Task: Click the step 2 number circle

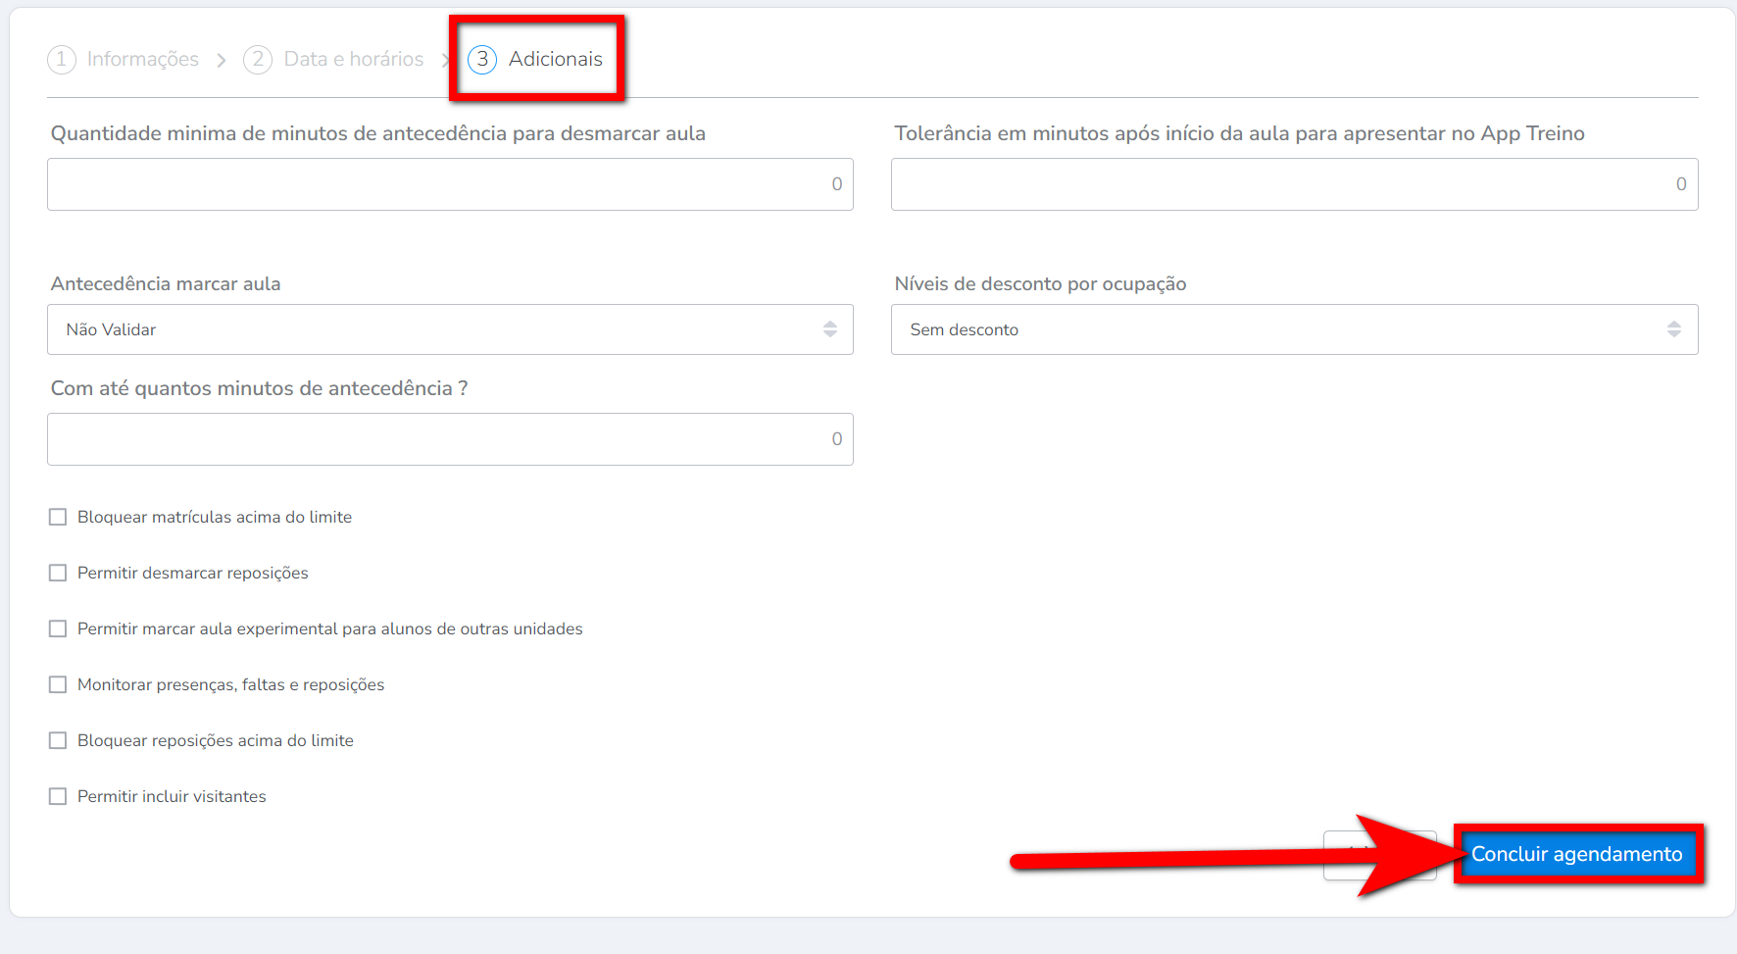Action: pos(258,60)
